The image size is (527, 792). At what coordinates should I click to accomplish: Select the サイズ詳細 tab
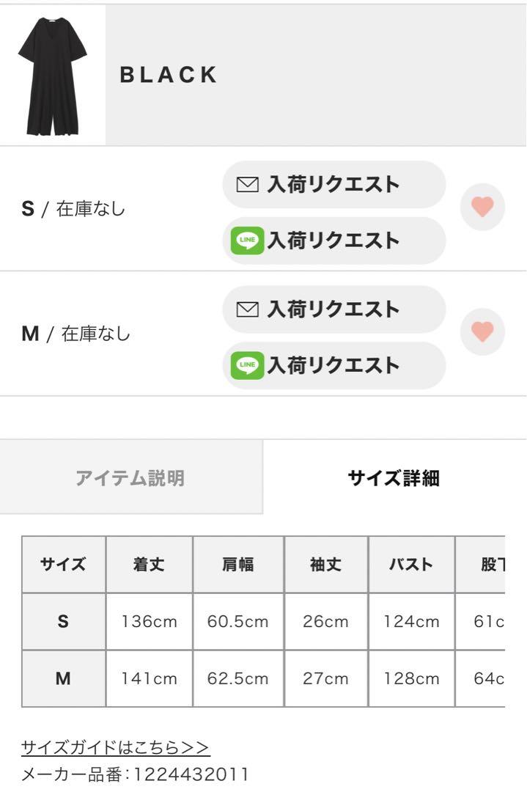394,477
